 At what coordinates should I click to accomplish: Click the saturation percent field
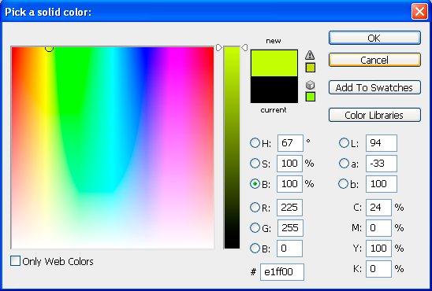289,164
